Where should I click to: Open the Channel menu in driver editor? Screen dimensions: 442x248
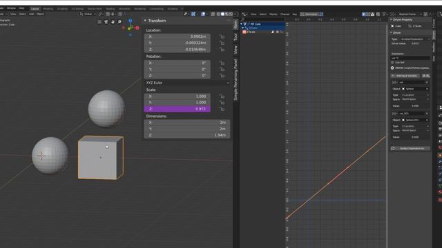[285, 14]
